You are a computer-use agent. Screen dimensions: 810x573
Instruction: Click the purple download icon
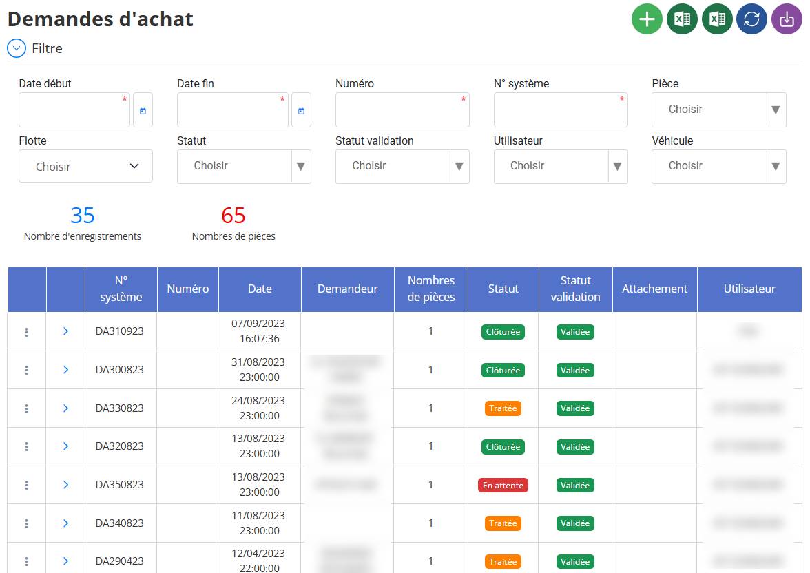pos(787,19)
